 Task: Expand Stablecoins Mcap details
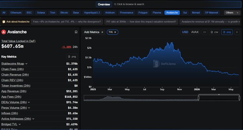26,64
